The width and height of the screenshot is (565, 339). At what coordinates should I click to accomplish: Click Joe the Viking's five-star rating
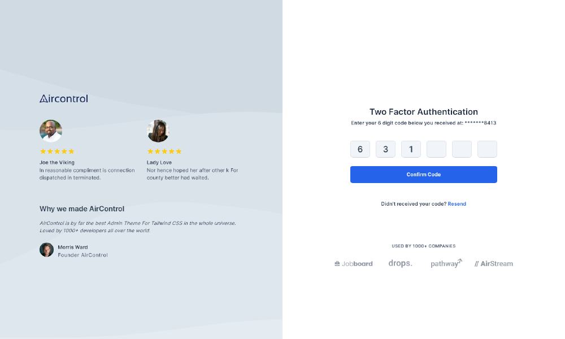tap(57, 151)
